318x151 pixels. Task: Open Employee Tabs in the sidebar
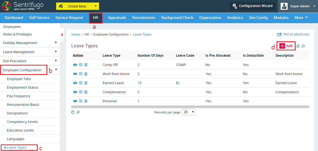[19, 79]
